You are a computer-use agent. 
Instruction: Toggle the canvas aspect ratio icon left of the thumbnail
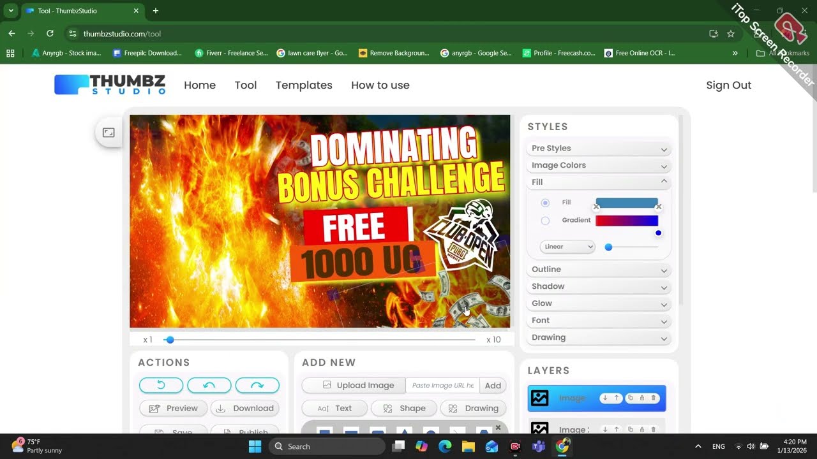(109, 133)
